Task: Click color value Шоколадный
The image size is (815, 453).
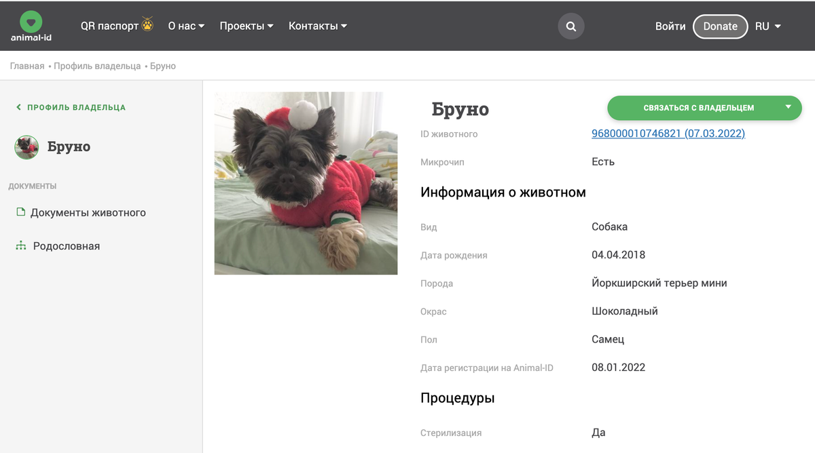Action: 625,311
